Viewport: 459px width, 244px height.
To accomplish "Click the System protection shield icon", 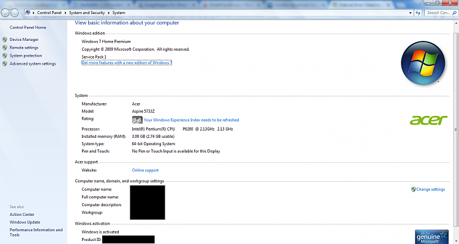I will (5, 56).
